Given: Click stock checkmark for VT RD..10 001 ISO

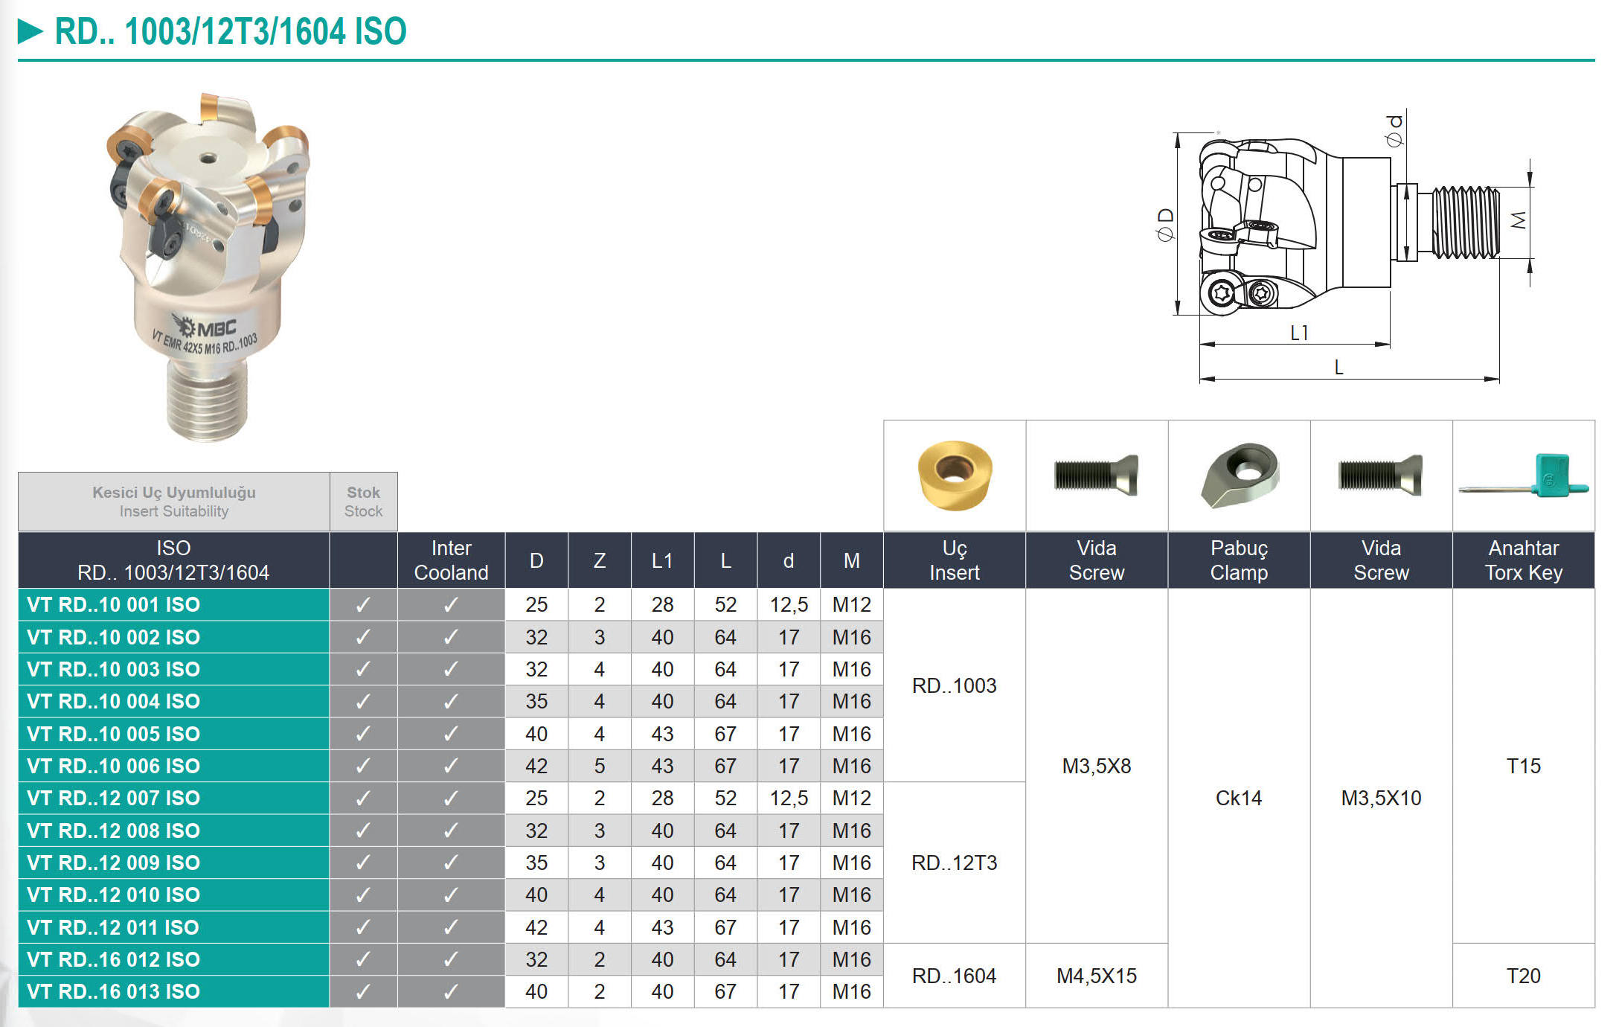Looking at the screenshot, I should tap(363, 605).
